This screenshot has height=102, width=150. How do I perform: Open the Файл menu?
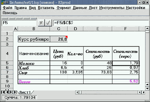point(7,8)
